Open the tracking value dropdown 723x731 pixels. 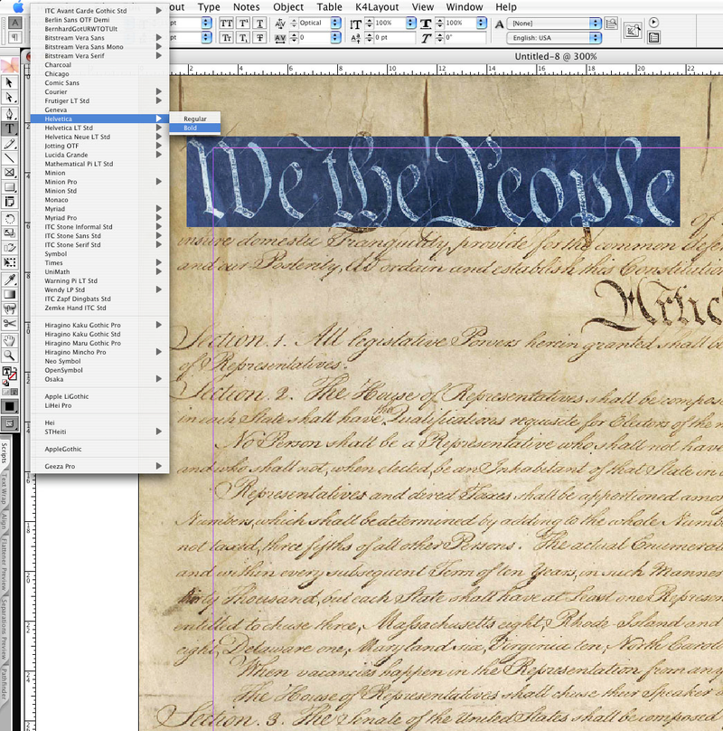[335, 37]
